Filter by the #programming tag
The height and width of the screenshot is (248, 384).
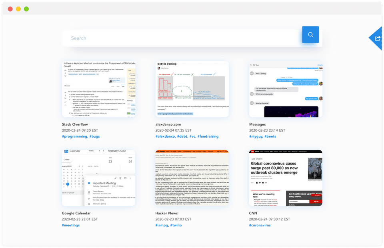coord(75,136)
